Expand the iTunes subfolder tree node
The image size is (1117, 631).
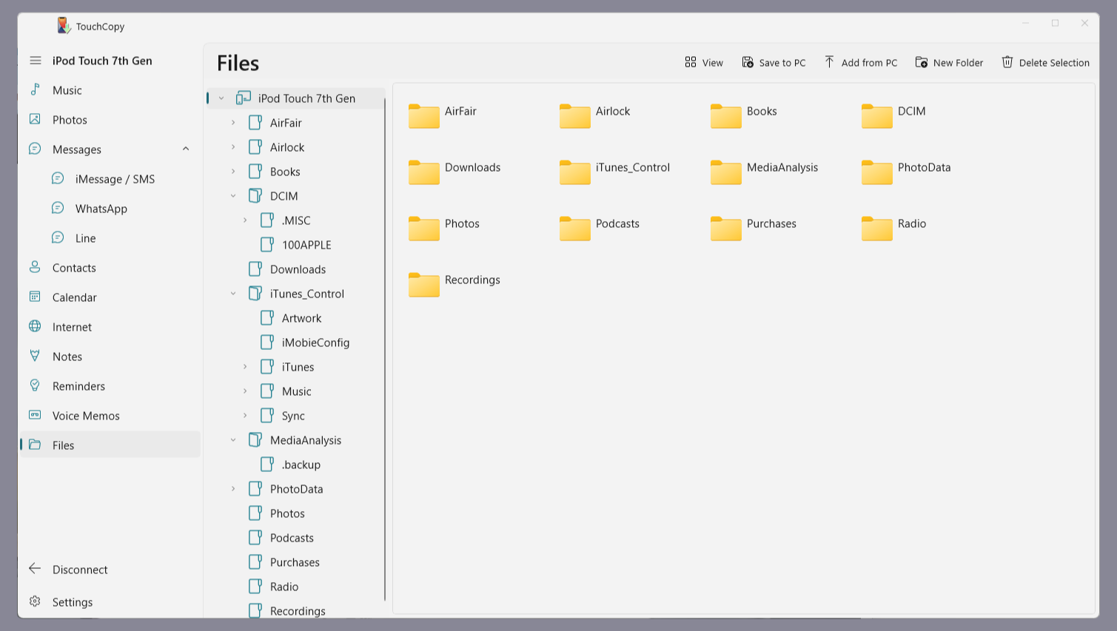[245, 367]
